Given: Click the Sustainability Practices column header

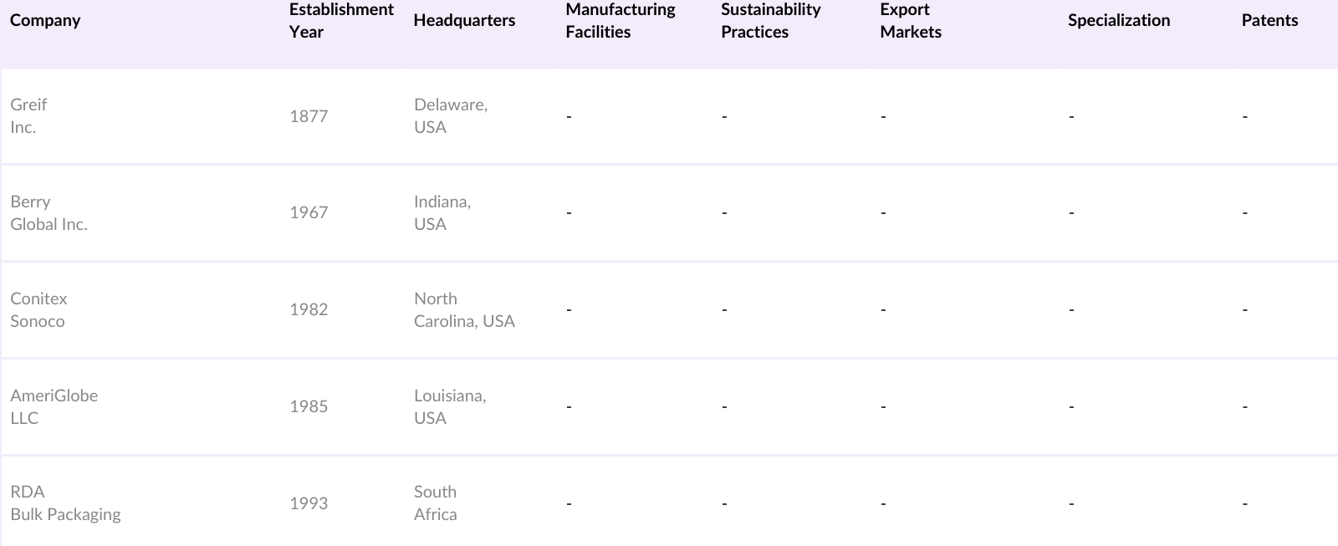Looking at the screenshot, I should (x=770, y=20).
